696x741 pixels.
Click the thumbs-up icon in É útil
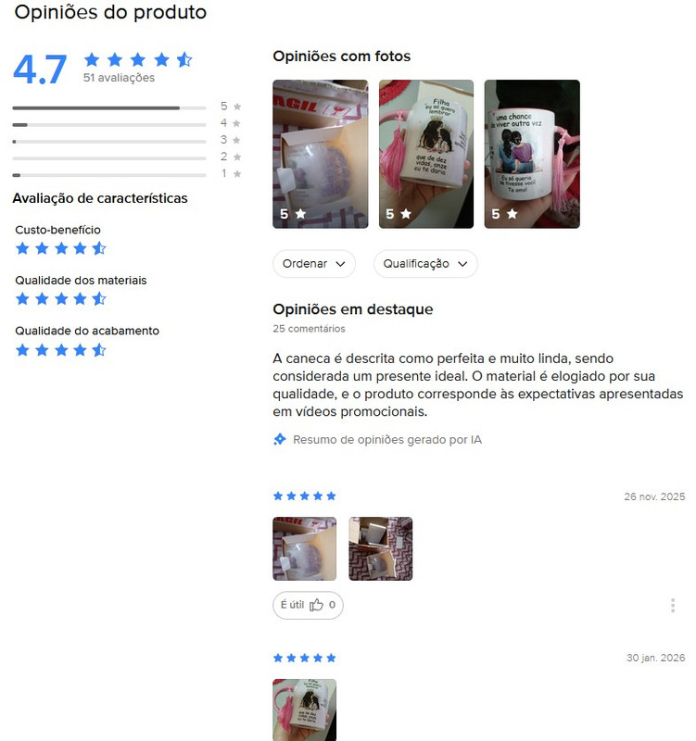click(316, 605)
